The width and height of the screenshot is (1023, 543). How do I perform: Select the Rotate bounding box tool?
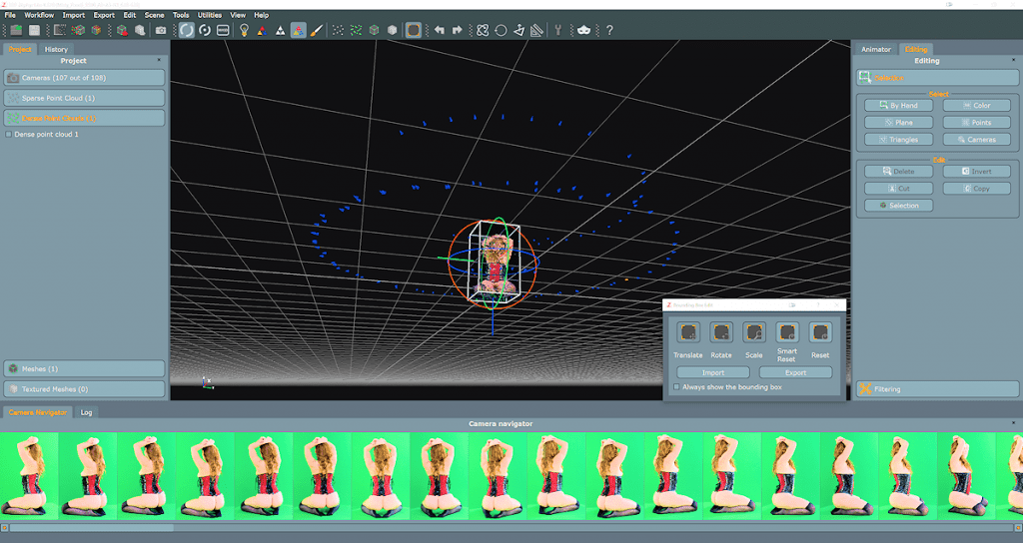[x=720, y=332]
